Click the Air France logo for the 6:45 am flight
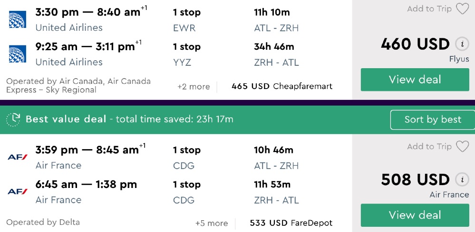This screenshot has width=475, height=232. [x=18, y=192]
